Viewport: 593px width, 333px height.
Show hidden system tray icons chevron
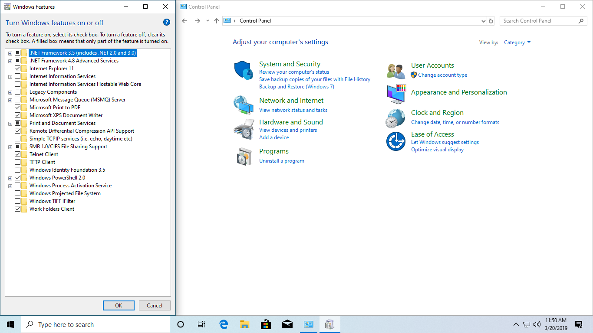click(x=516, y=324)
